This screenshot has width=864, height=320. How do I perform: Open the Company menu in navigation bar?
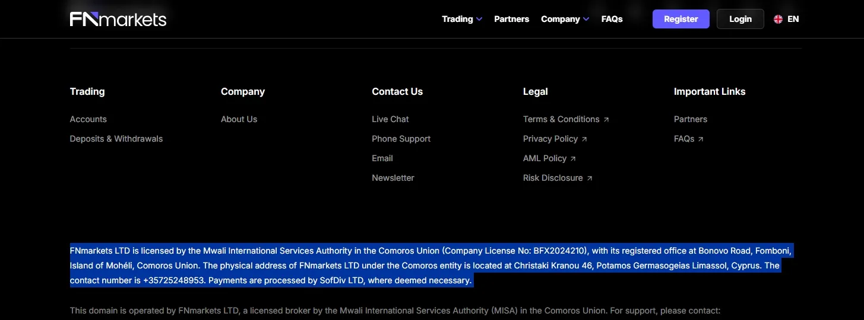565,19
